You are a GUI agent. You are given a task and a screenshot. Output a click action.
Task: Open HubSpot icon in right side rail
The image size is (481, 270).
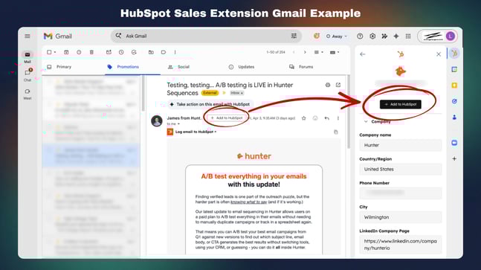tap(454, 54)
